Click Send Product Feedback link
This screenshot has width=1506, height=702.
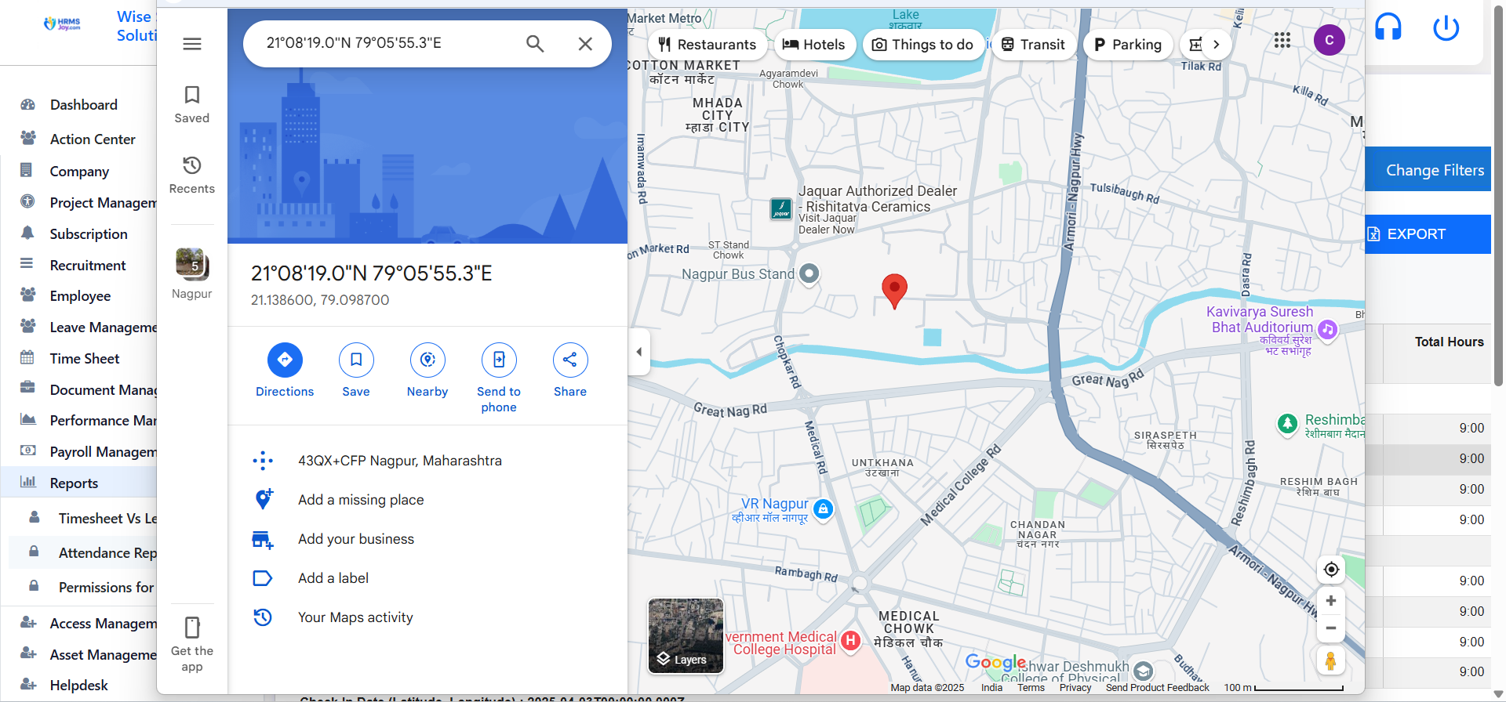coord(1157,688)
